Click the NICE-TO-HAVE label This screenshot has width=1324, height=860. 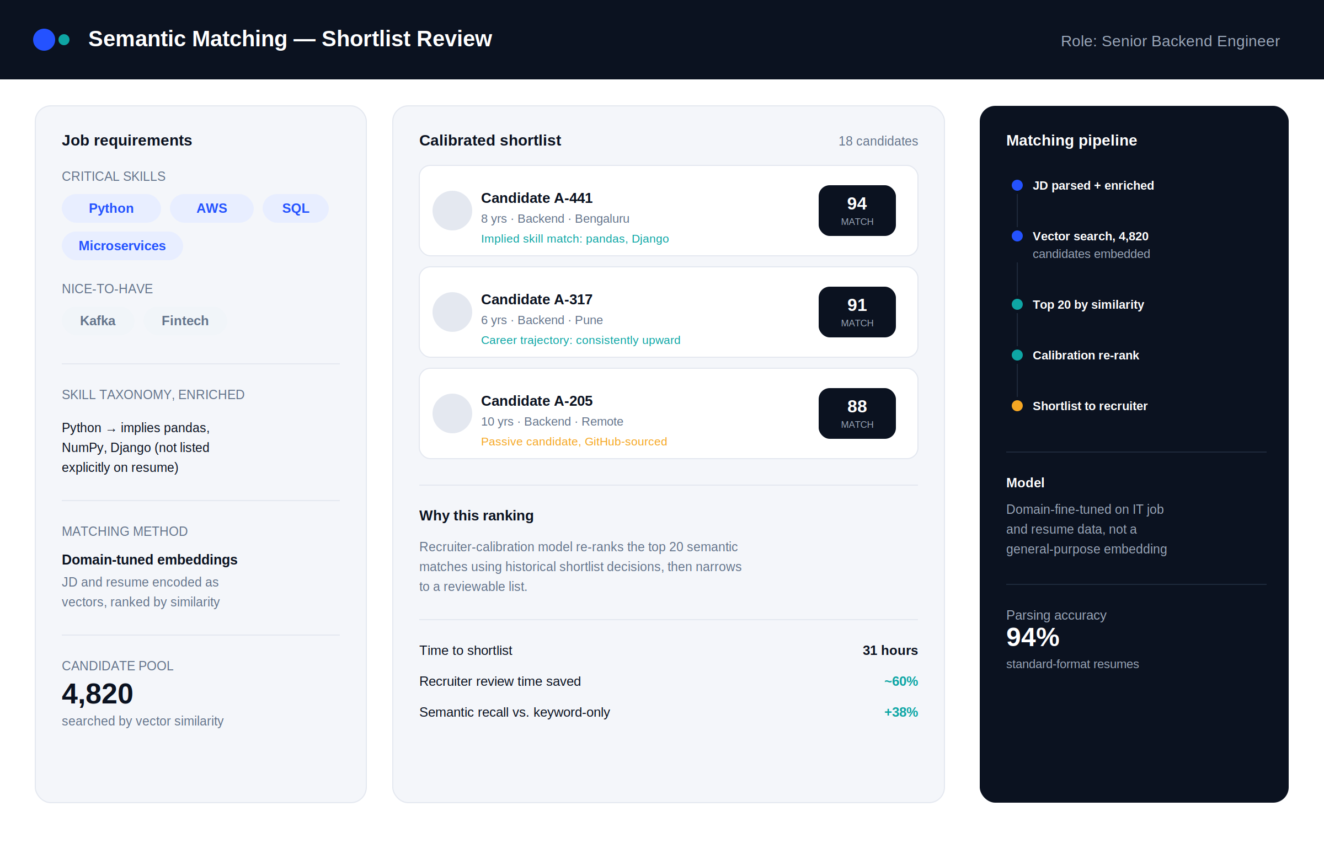coord(108,289)
